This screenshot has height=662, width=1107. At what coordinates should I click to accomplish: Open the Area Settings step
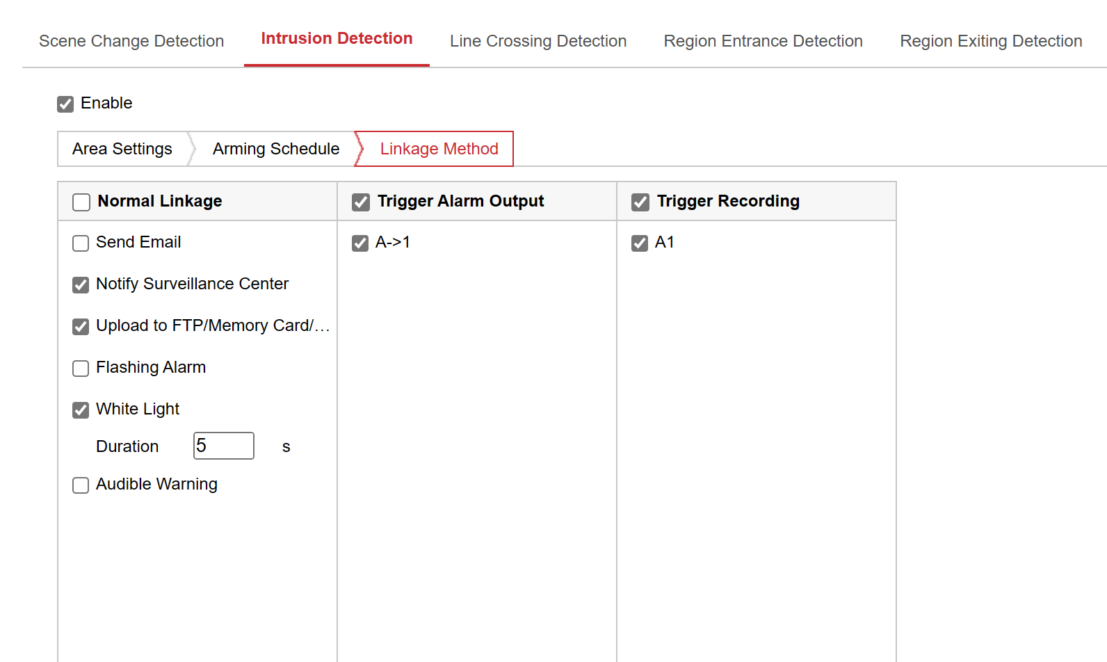click(x=122, y=149)
